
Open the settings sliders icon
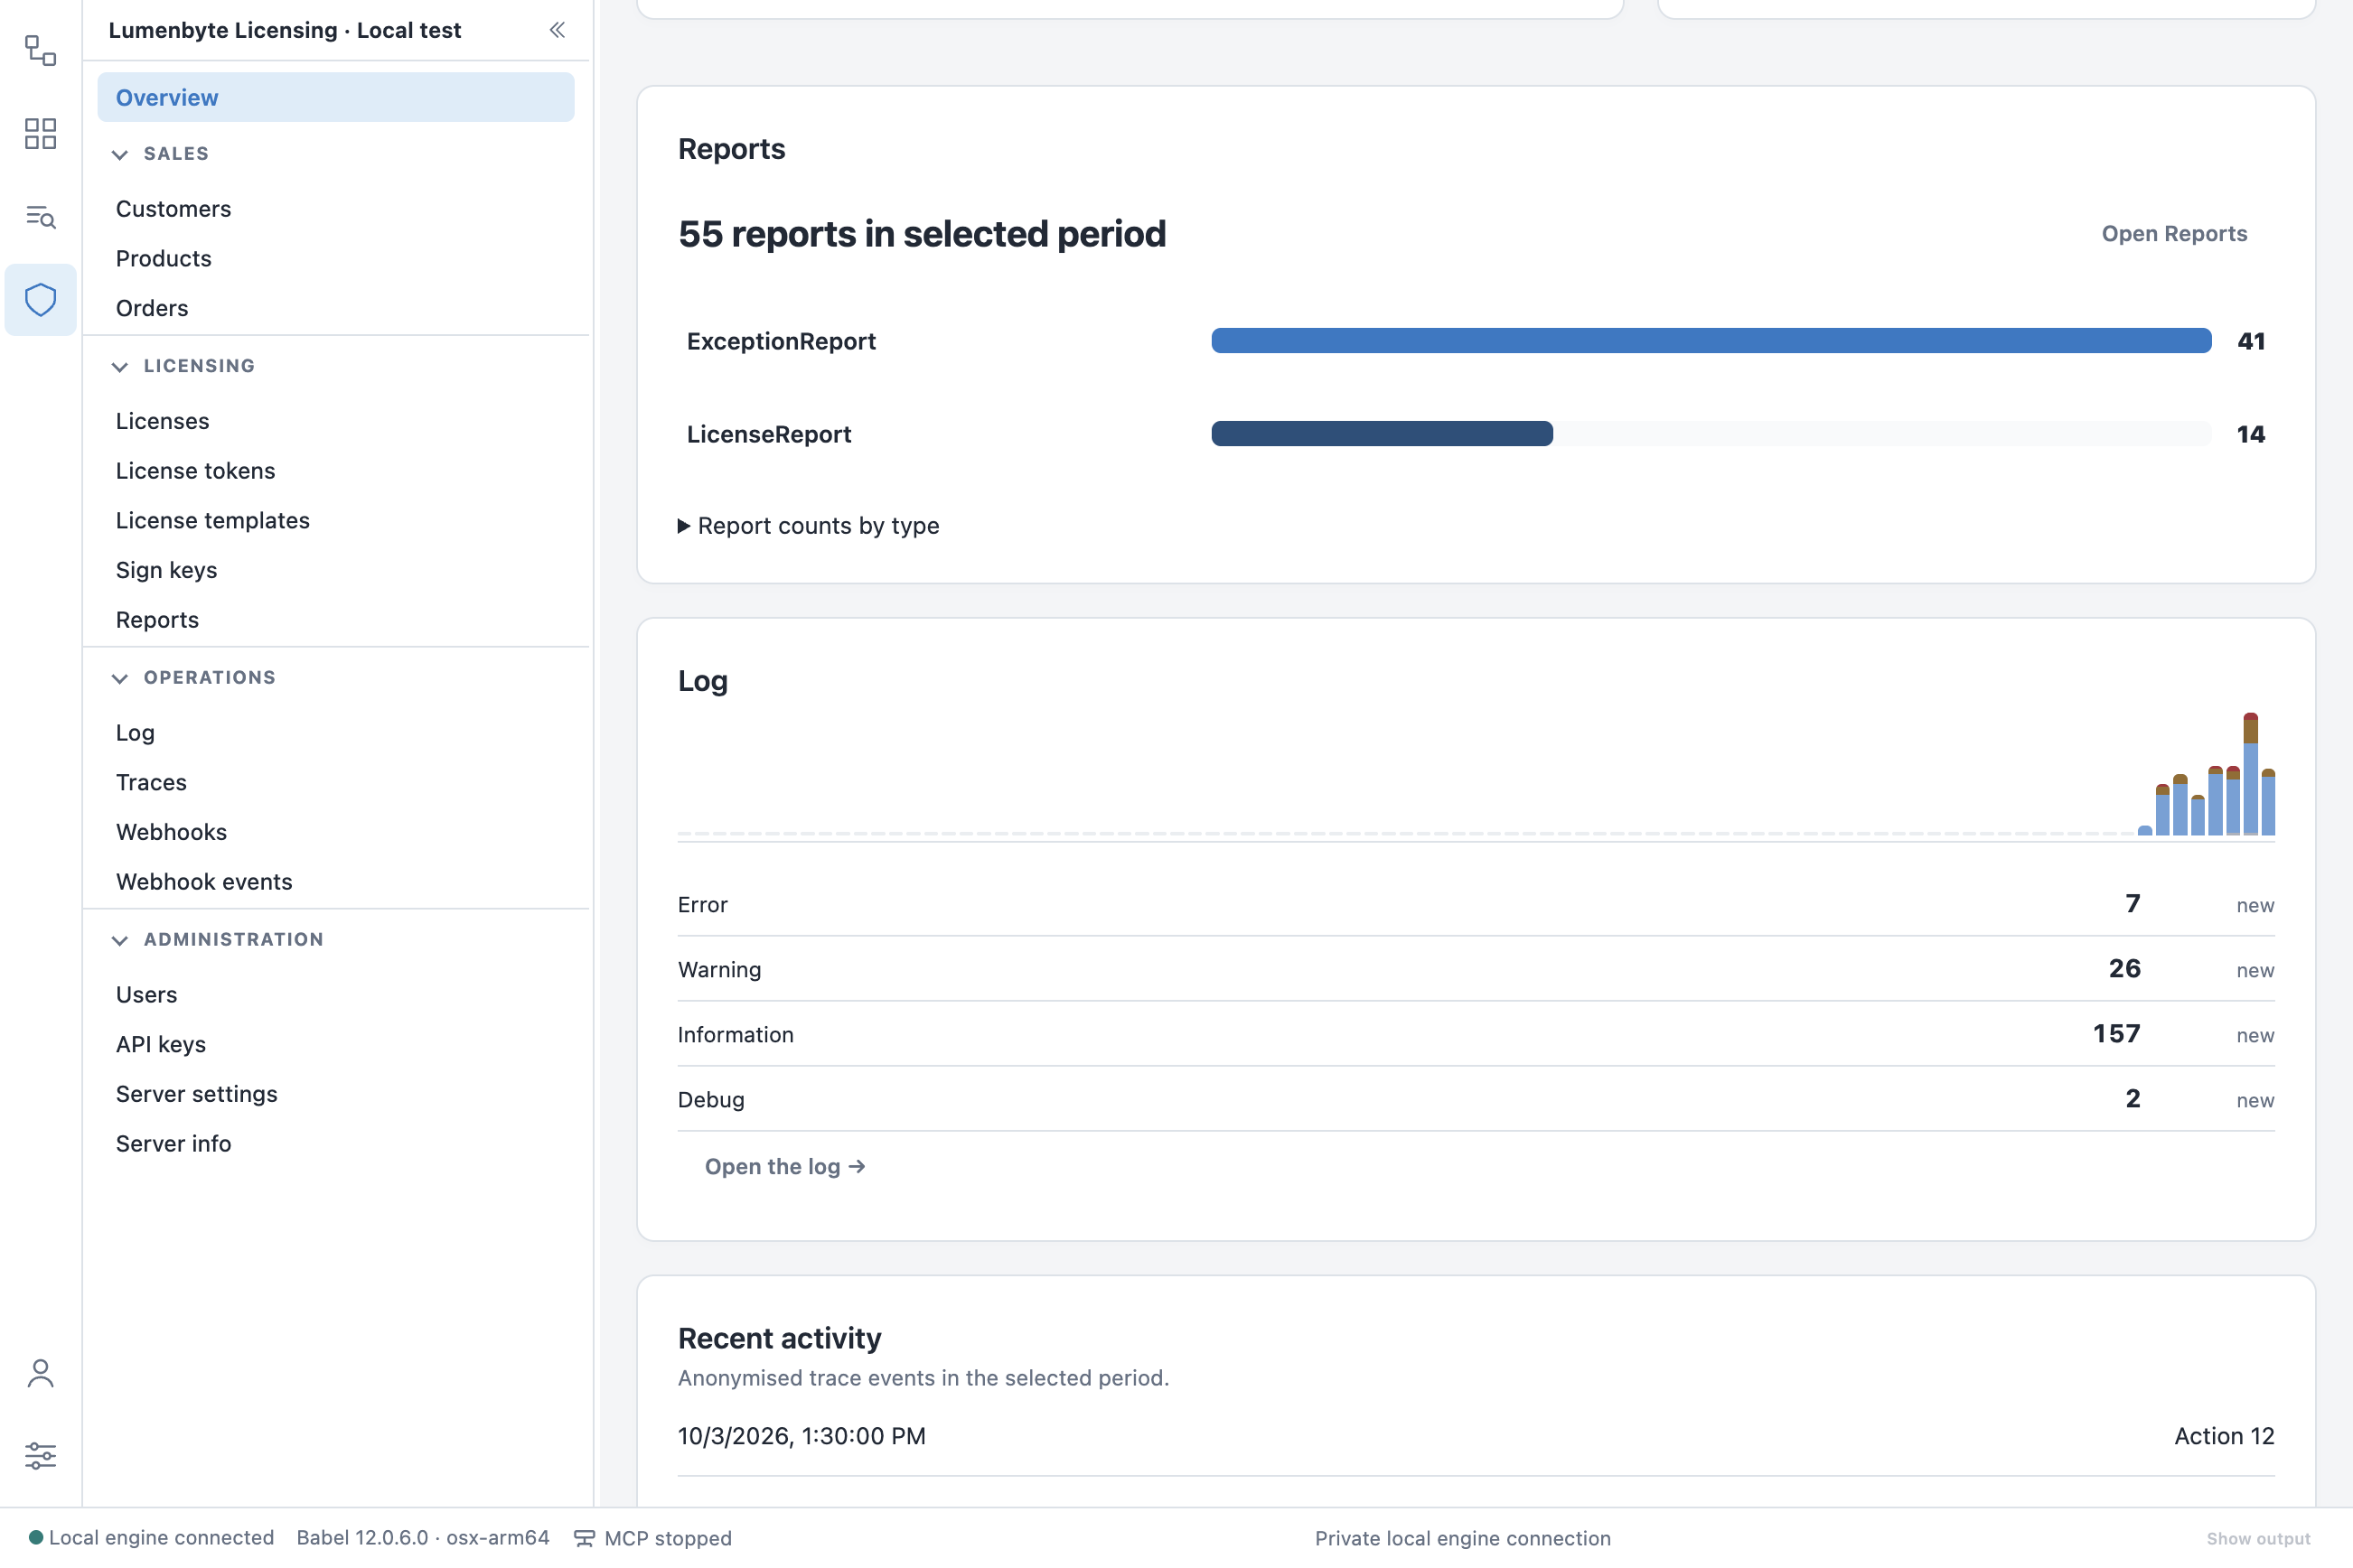pyautogui.click(x=40, y=1455)
